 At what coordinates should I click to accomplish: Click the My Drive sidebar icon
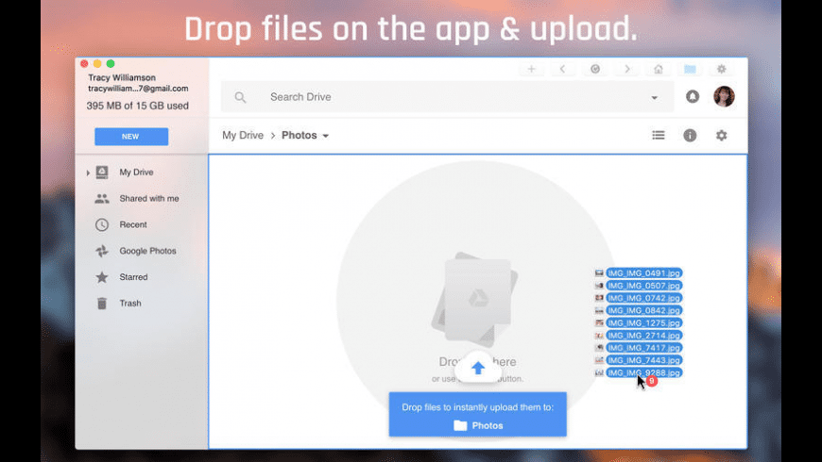pos(102,173)
